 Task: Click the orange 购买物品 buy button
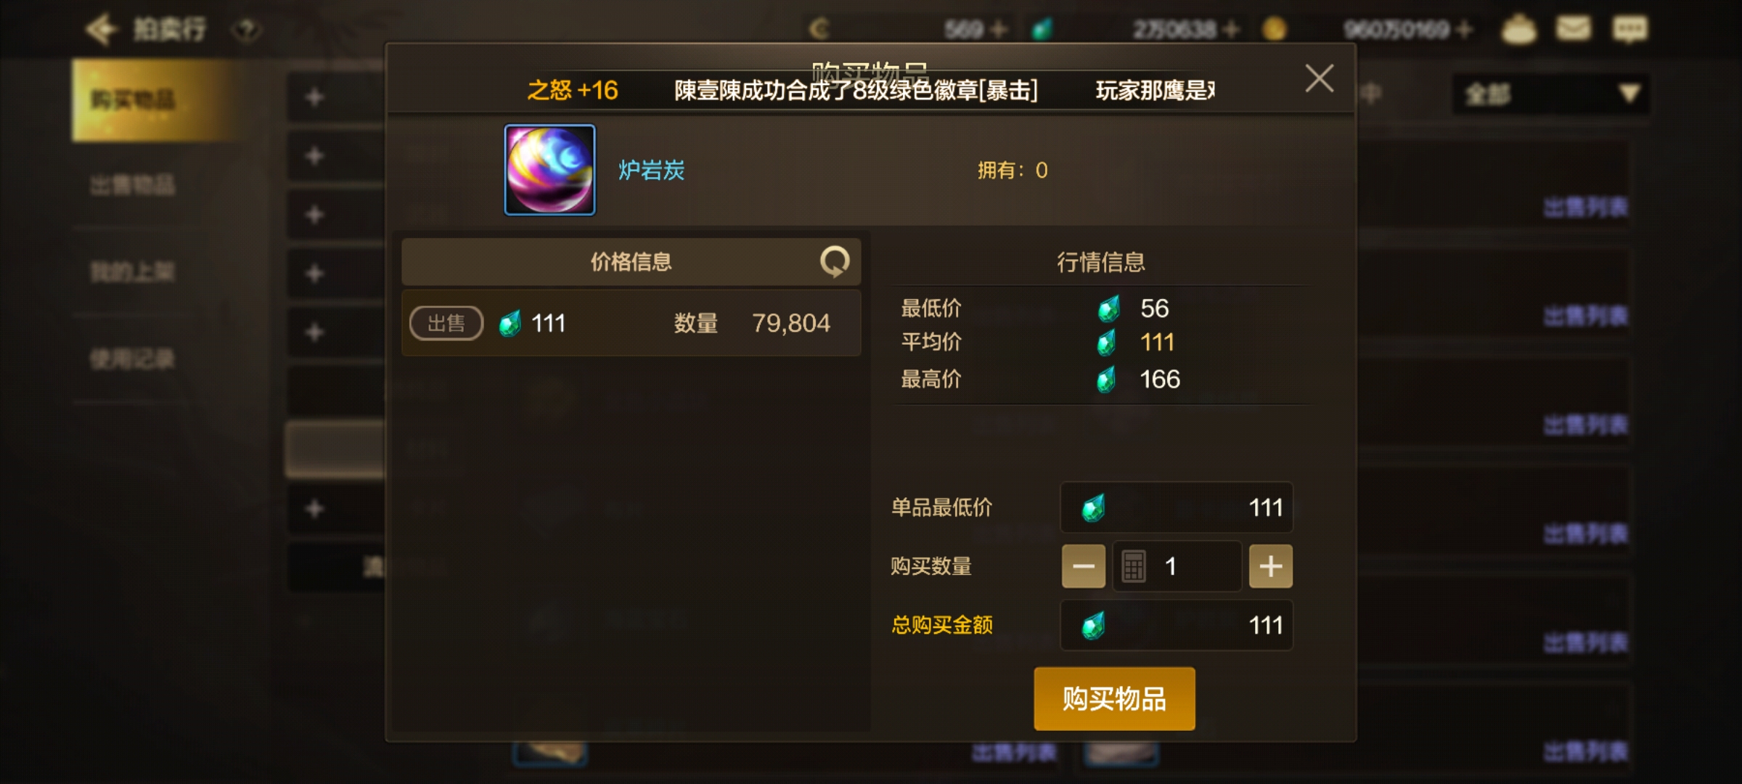pos(1115,698)
